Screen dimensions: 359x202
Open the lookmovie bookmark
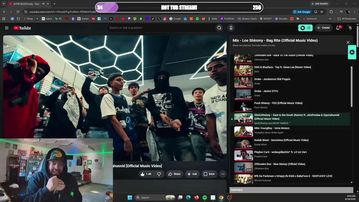click(310, 19)
